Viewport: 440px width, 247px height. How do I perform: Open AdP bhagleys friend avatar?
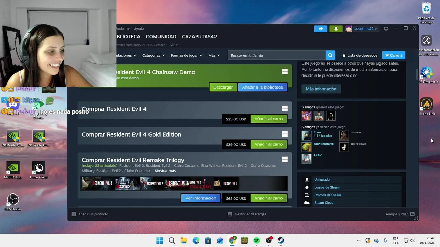click(307, 147)
